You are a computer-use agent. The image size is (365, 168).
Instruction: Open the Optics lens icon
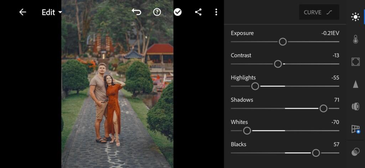click(355, 107)
